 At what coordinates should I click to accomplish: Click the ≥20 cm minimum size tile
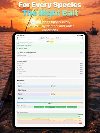click(33, 94)
